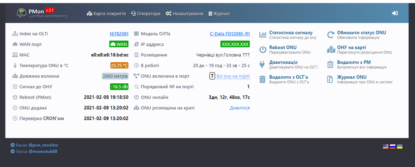The width and height of the screenshot is (415, 167).
Task: Click the Дивитися link for ONU map
Action: 240,108
